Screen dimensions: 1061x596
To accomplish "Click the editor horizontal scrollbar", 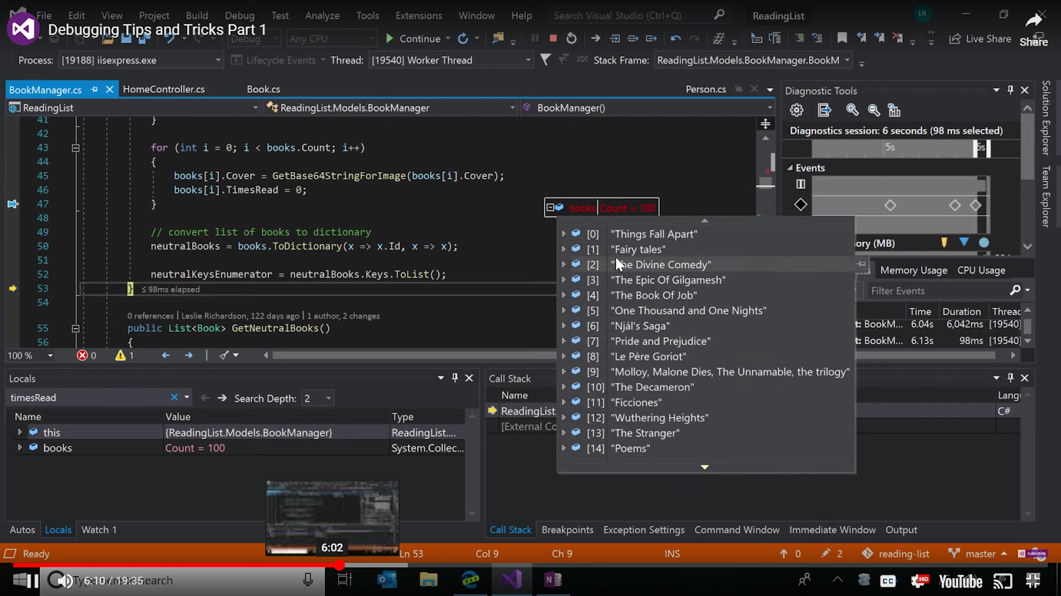I will (635, 356).
